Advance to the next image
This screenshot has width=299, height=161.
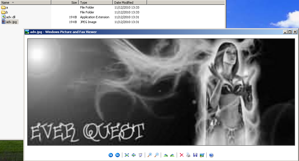click(x=117, y=155)
